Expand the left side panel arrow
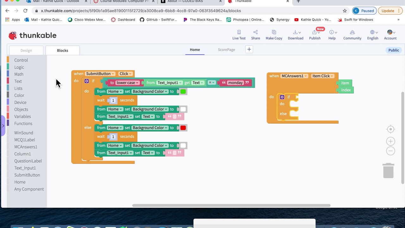Image resolution: width=405 pixels, height=228 pixels. 3,126
